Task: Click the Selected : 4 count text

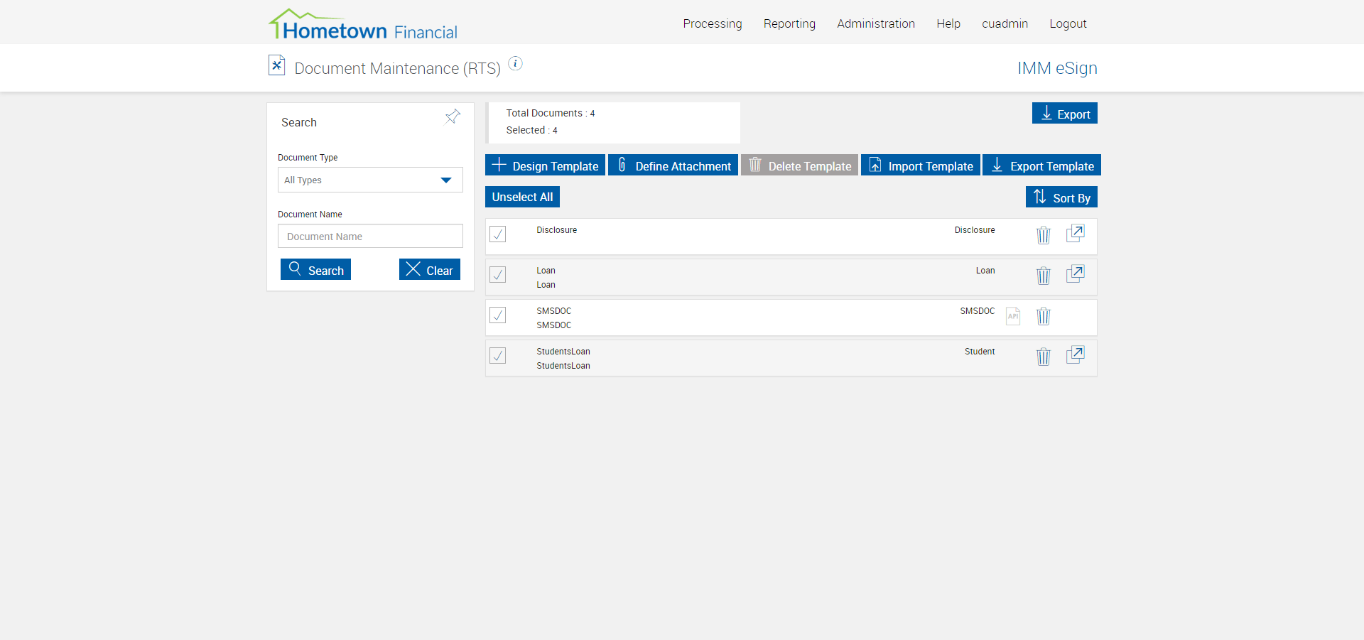Action: [x=531, y=130]
